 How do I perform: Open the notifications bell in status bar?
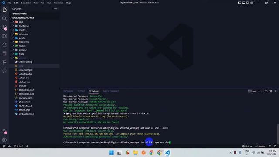coord(275,147)
